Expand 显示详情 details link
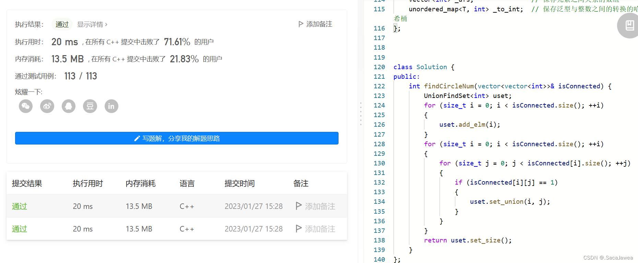The width and height of the screenshot is (638, 263). [x=92, y=24]
